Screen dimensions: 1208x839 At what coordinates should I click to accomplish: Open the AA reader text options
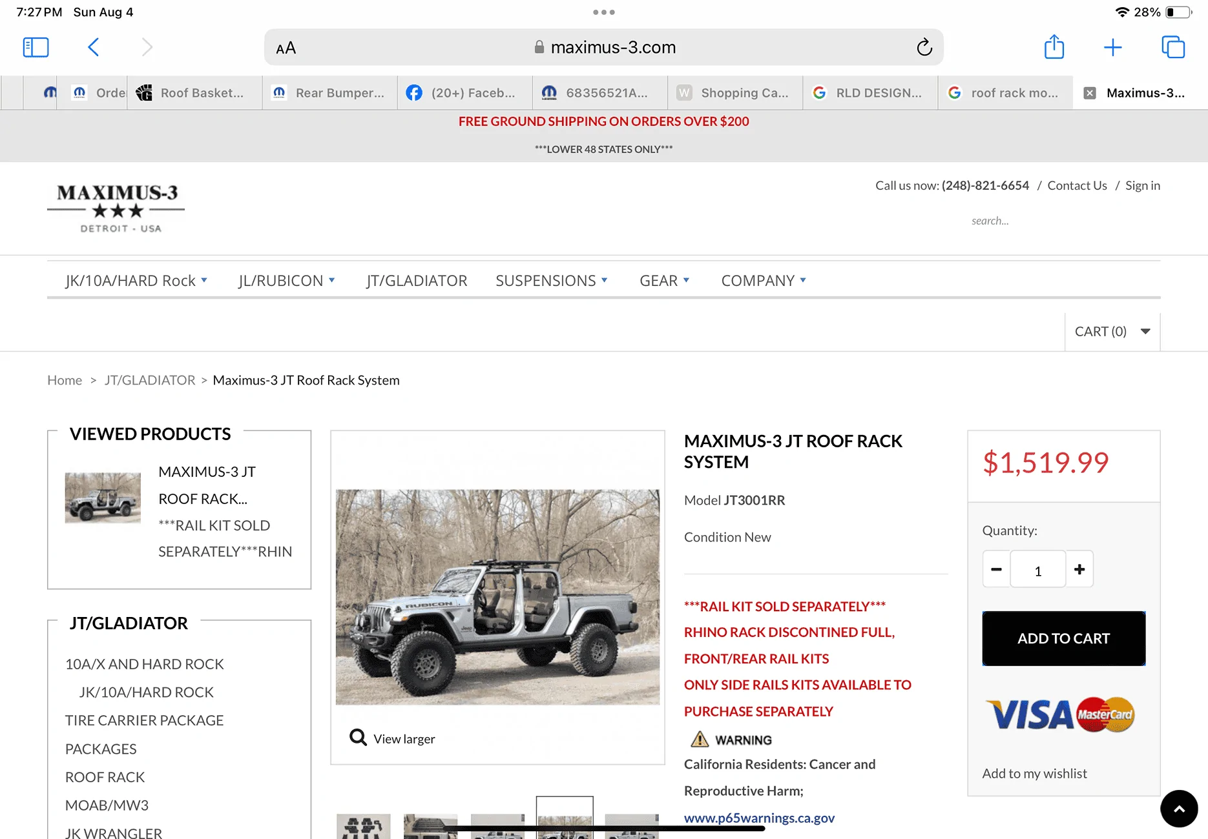(286, 48)
